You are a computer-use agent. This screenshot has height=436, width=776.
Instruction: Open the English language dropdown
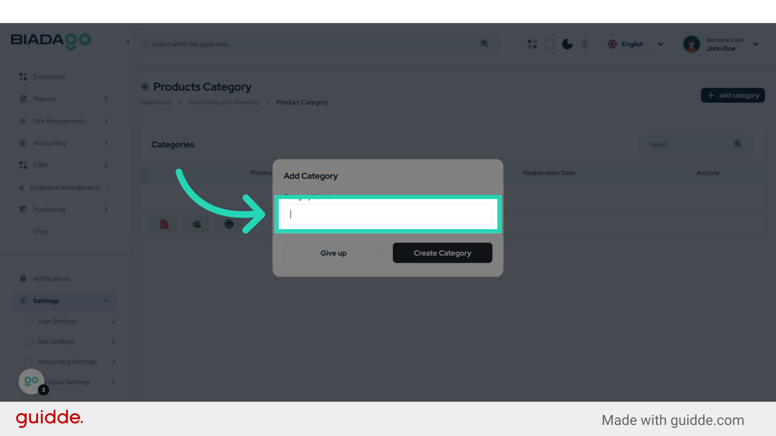click(635, 44)
